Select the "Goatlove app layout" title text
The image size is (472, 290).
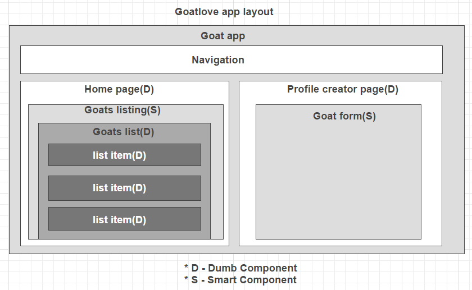pos(224,12)
